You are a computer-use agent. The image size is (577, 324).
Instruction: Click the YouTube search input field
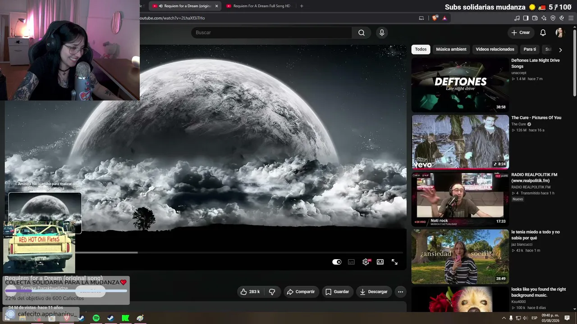pos(271,32)
